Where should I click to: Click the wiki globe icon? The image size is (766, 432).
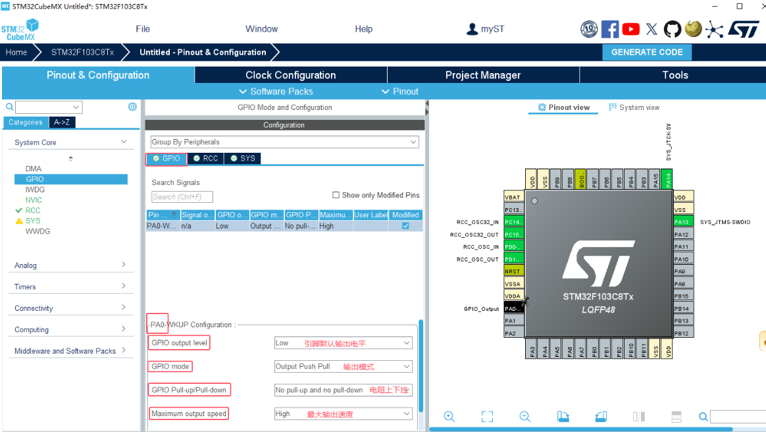click(693, 30)
